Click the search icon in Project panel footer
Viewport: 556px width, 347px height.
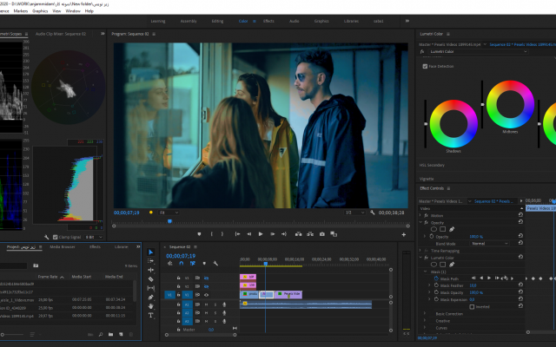(101, 334)
